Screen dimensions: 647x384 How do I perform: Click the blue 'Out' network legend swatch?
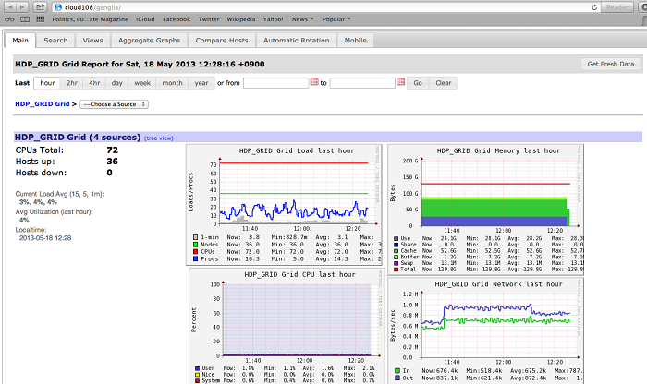pos(397,378)
